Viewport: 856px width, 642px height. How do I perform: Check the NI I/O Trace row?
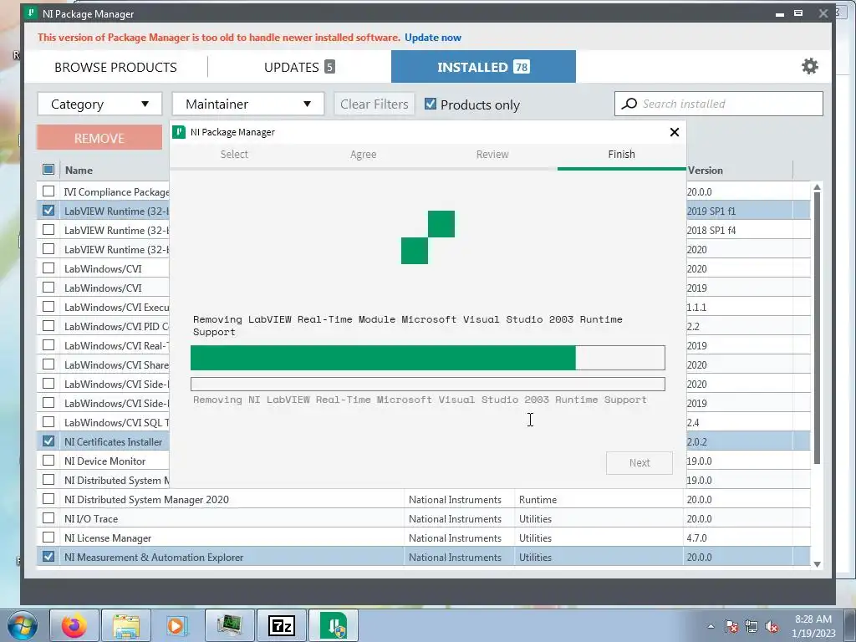pyautogui.click(x=48, y=518)
